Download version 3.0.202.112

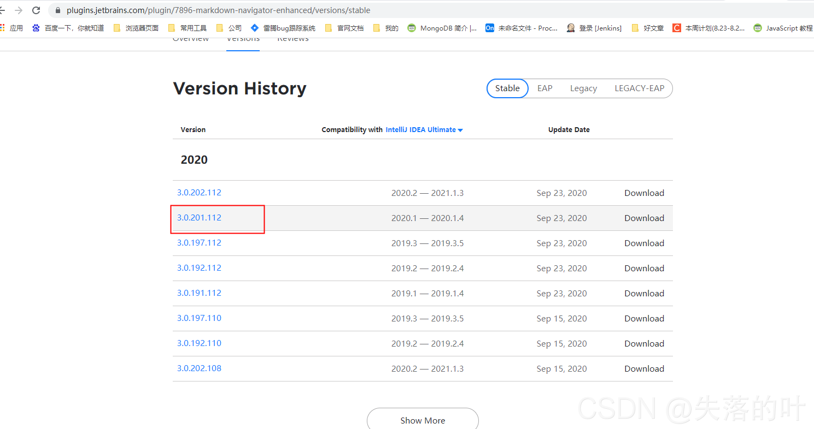click(x=645, y=193)
